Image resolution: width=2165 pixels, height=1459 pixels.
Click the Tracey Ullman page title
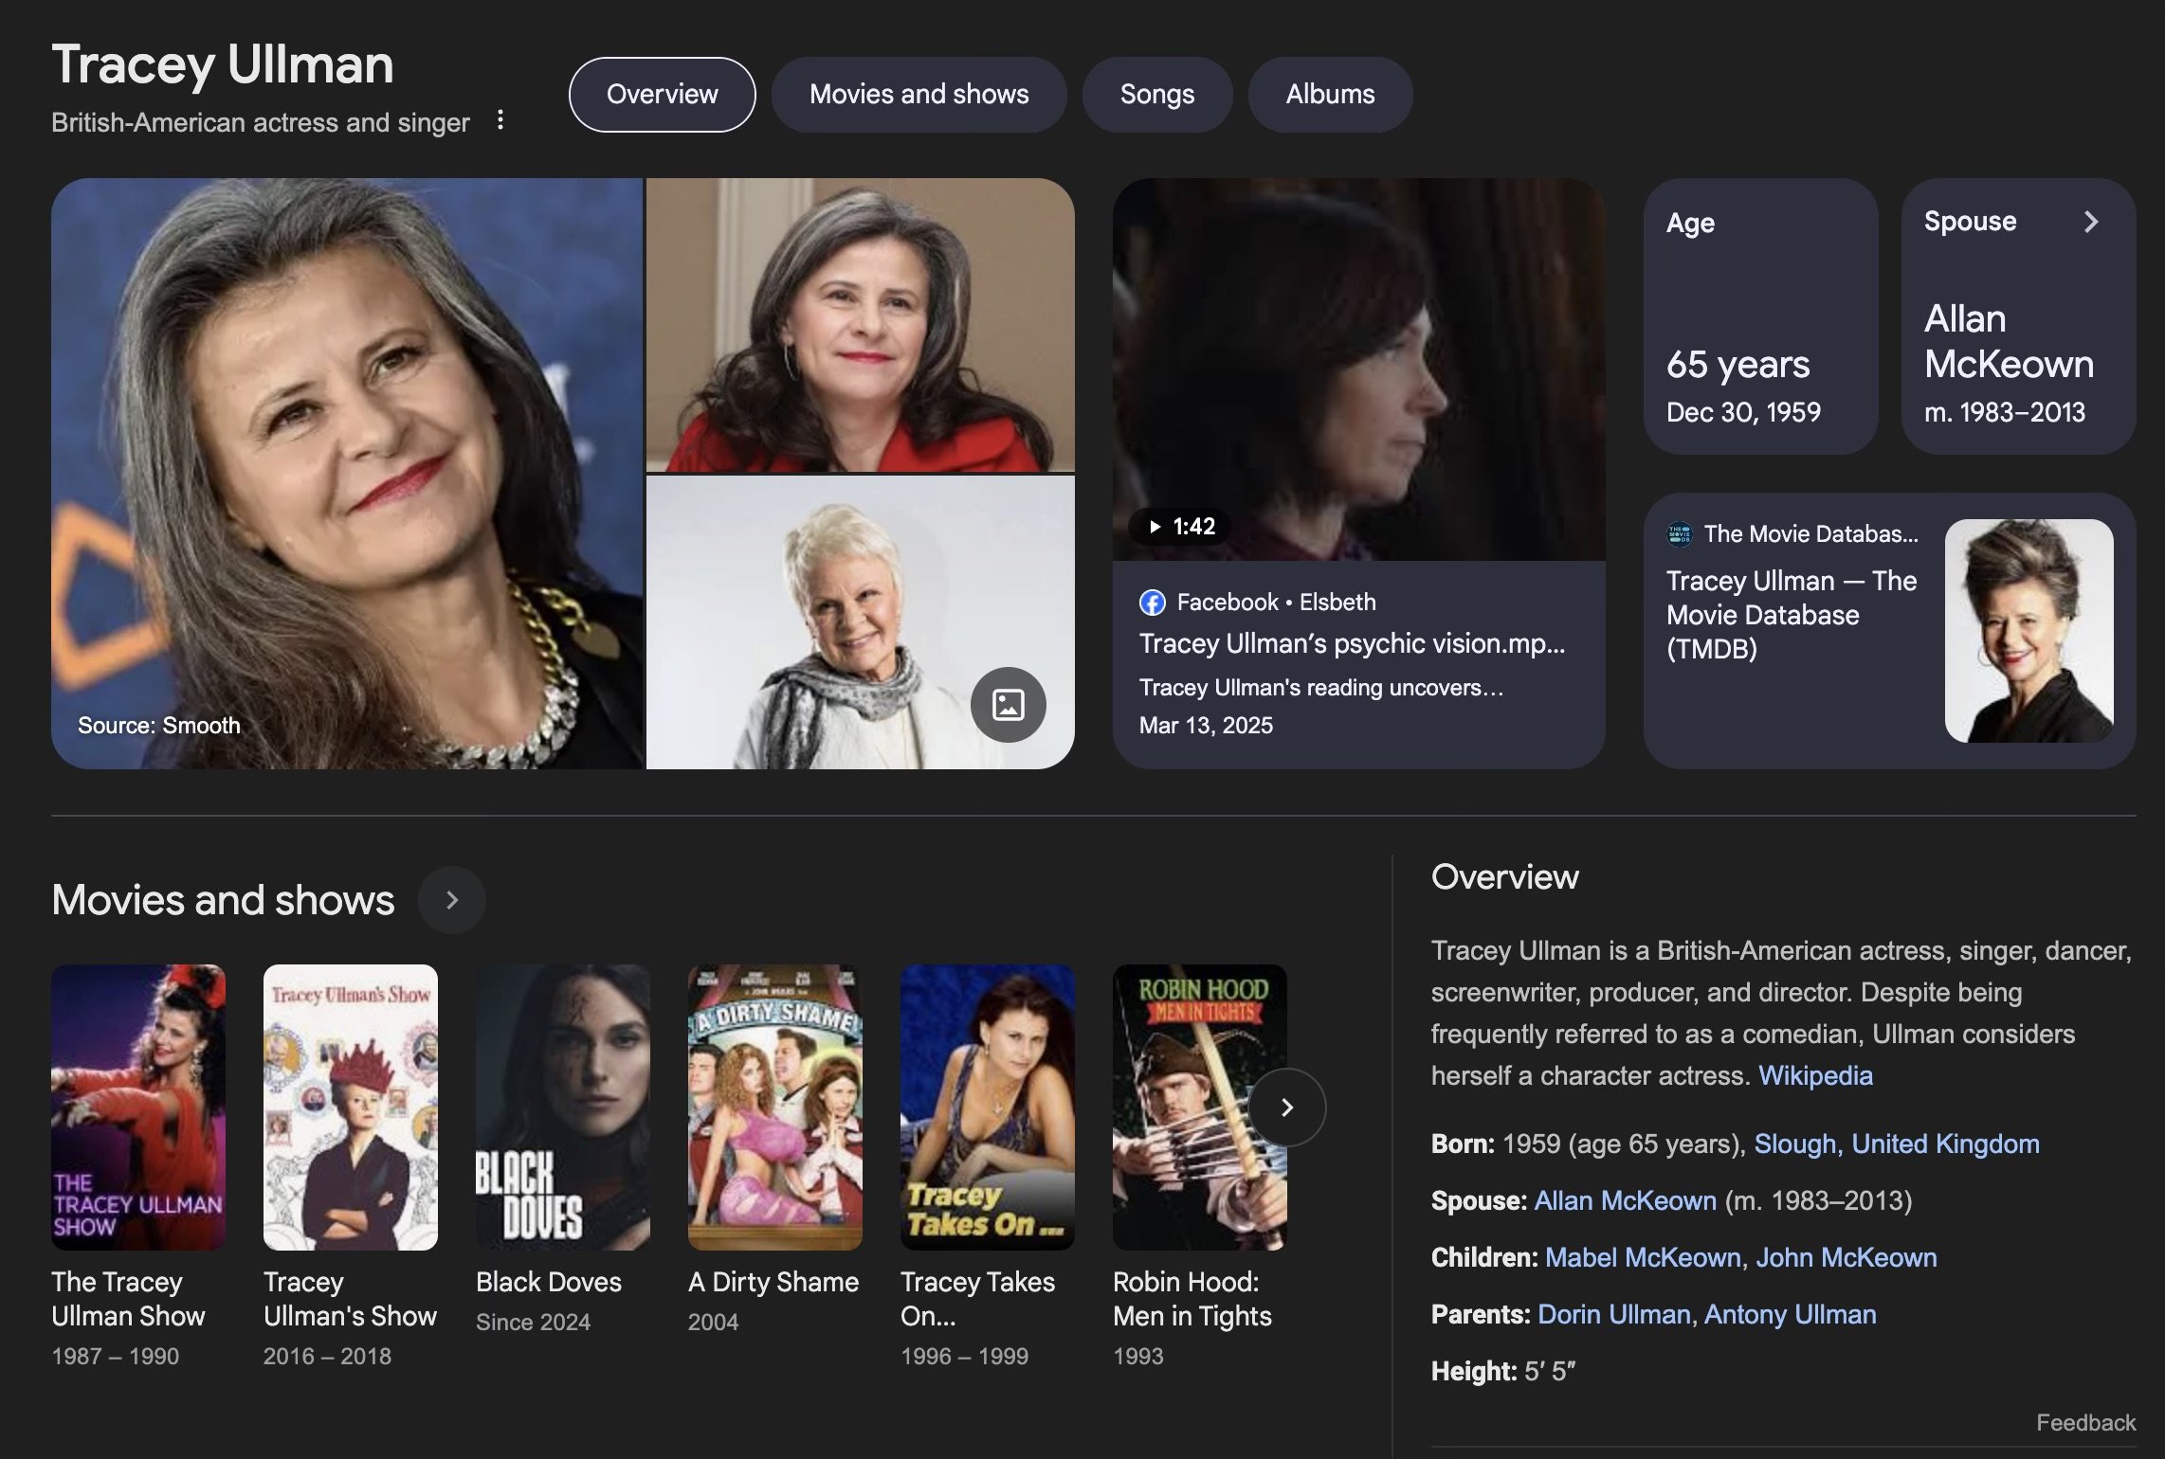click(223, 64)
